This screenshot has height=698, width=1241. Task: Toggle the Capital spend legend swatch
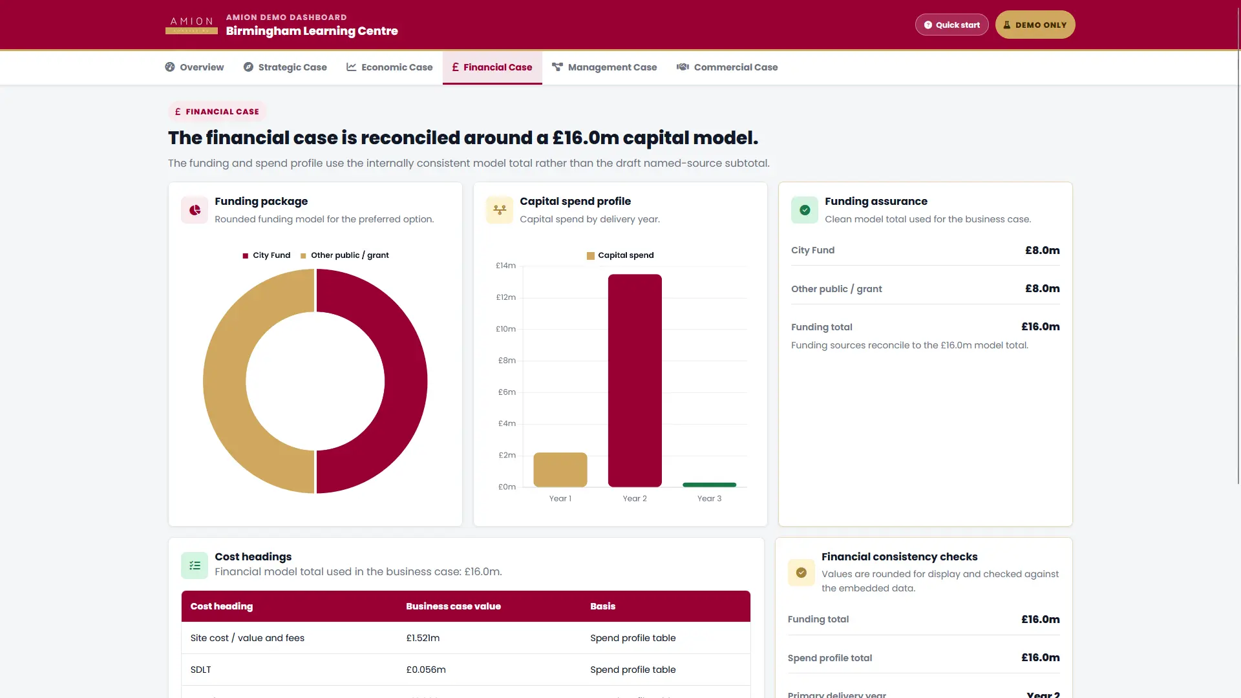point(591,256)
